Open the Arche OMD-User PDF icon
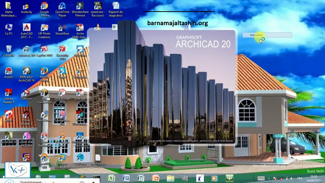This screenshot has width=325, height=183. 80,31
